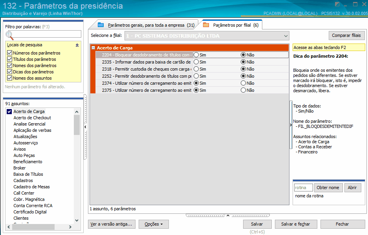Click the bottom panel expand caret
Viewport: 368px width, 235px height.
coord(228,215)
